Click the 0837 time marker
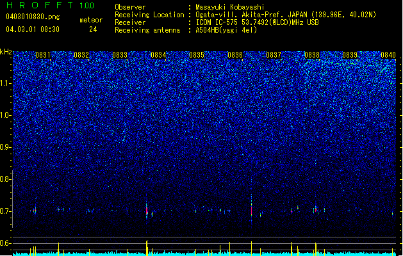 [274, 54]
